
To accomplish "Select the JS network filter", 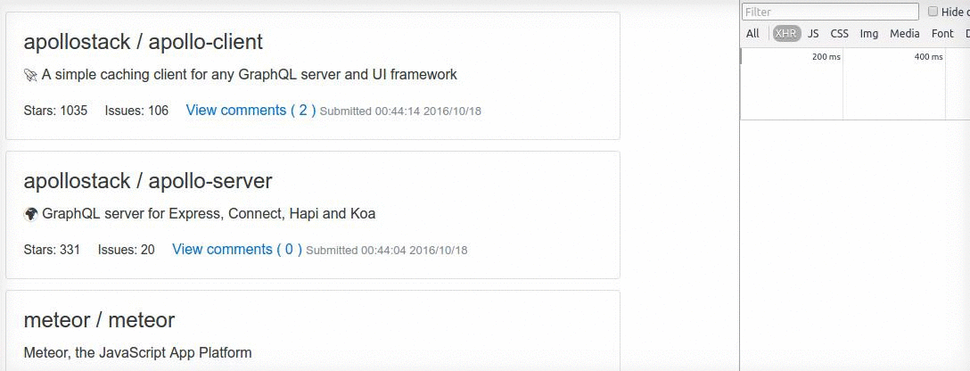I will pyautogui.click(x=813, y=34).
